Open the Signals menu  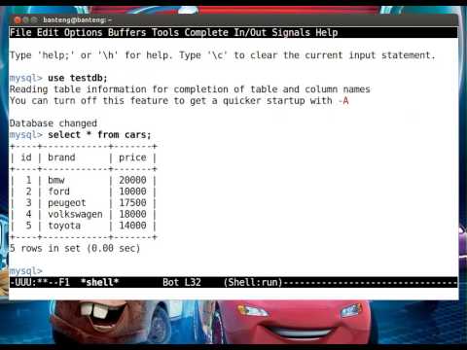pyautogui.click(x=291, y=32)
